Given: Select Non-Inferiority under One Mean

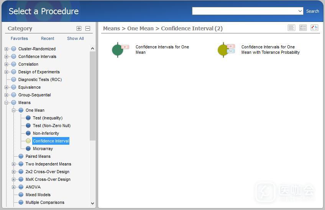Looking at the screenshot, I should [46, 133].
